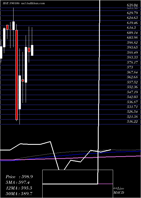Click the 521.38 price axis label
The image size is (141, 198).
(132, 117)
